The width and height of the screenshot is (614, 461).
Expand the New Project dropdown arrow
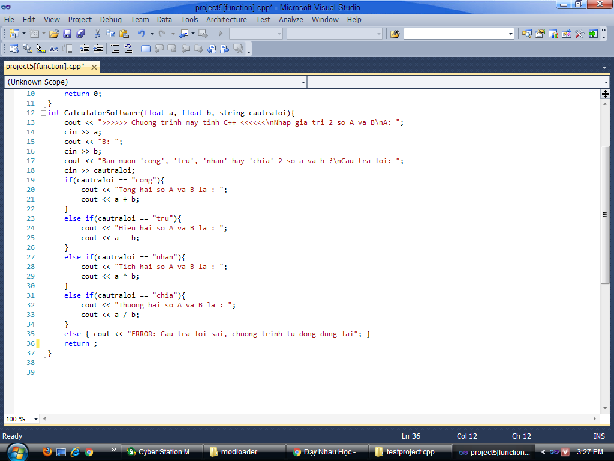24,34
